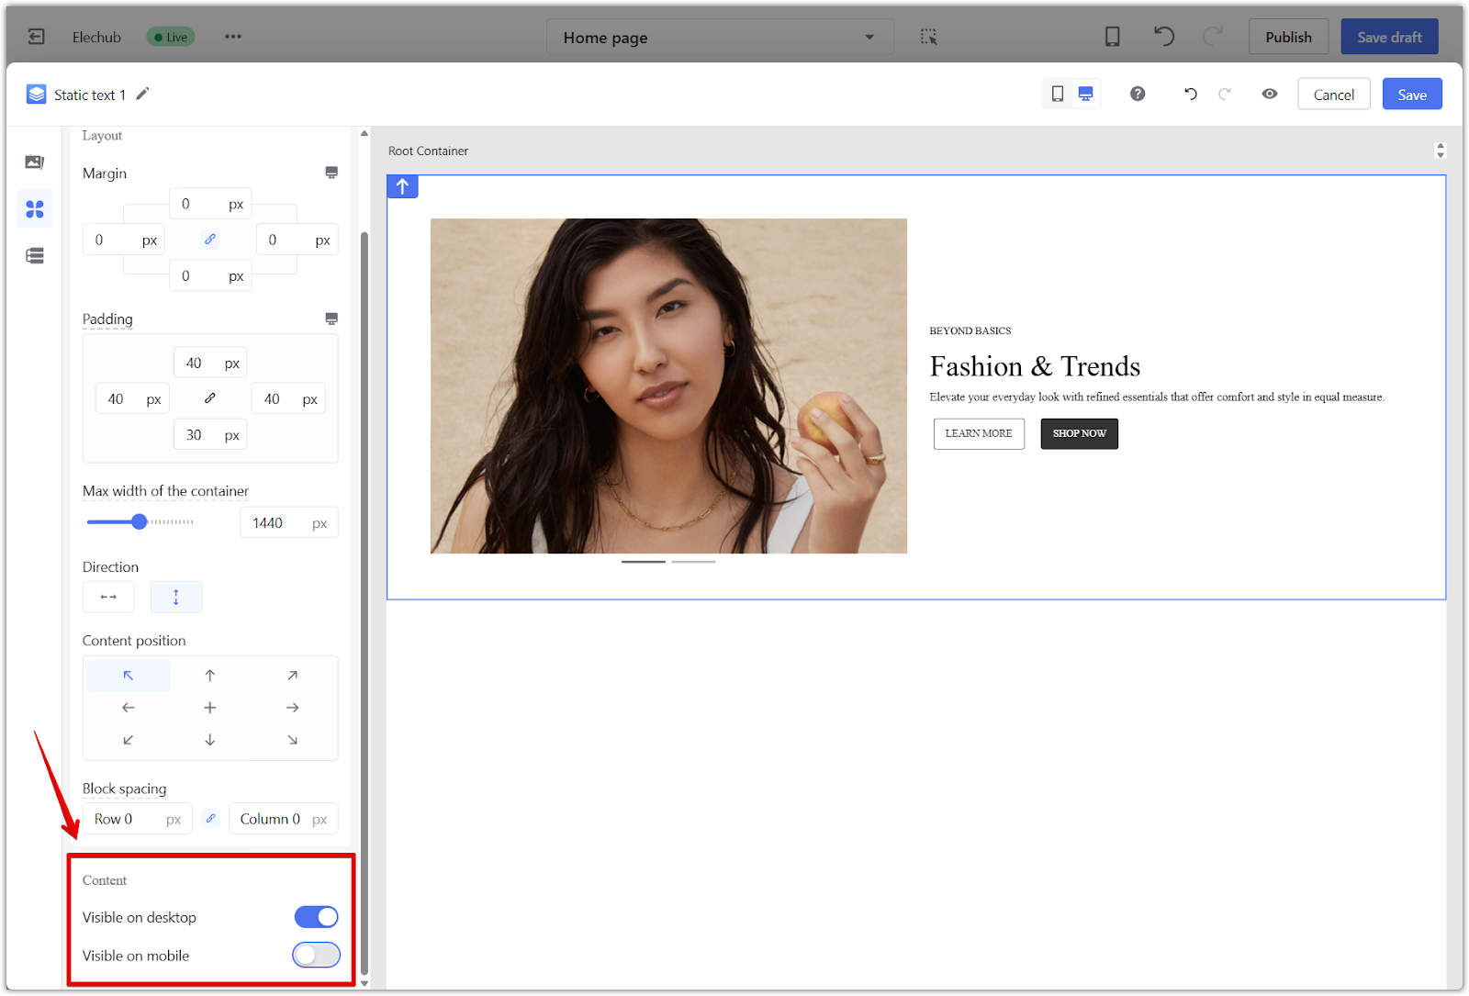Image resolution: width=1469 pixels, height=996 pixels.
Task: Click the padding left 40 field
Action: [132, 398]
